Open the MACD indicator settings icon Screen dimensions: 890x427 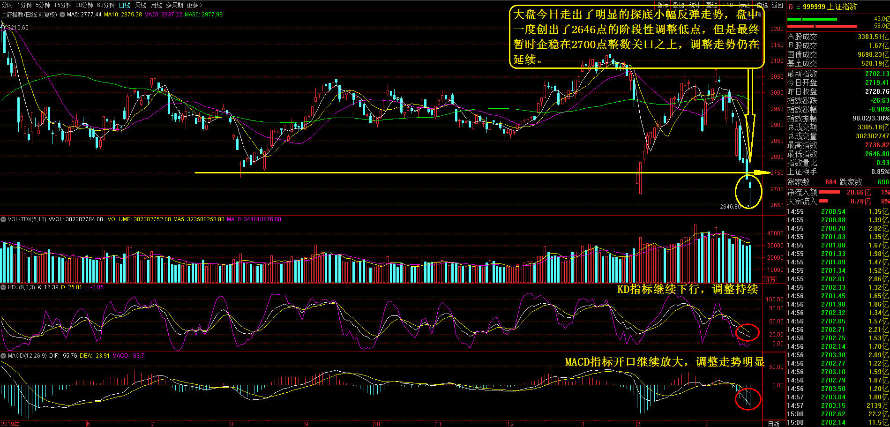coord(3,356)
